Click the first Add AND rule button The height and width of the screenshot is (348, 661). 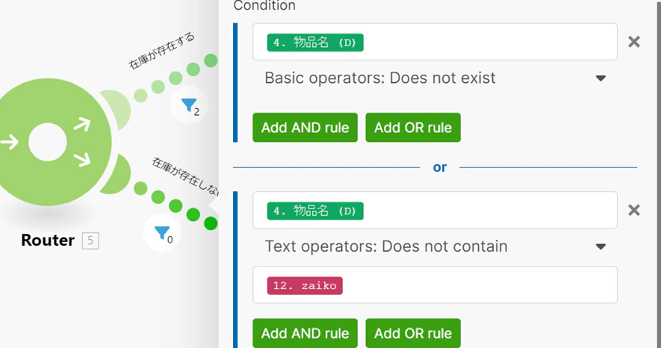coord(305,127)
